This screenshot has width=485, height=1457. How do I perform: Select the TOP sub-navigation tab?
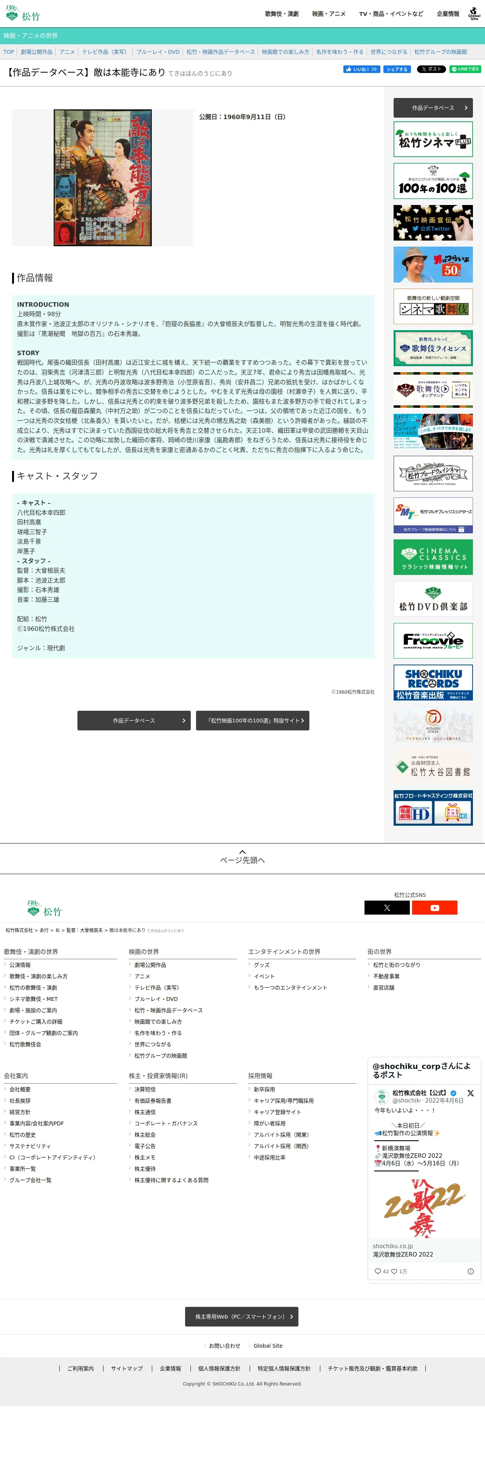tap(8, 52)
